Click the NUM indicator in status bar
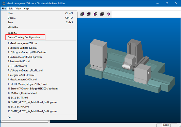Viewport: 181px width, 127px height. (x=166, y=125)
